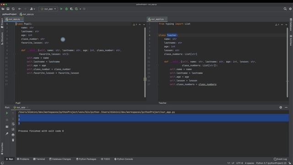Viewport: 293px width, 165px height.
Task: Click the Python 3.7 interpreter in status bar
Action: (271, 163)
